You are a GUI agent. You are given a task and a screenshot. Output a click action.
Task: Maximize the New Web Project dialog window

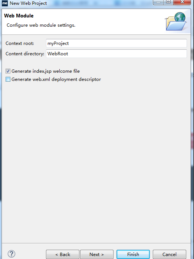pos(168,2)
